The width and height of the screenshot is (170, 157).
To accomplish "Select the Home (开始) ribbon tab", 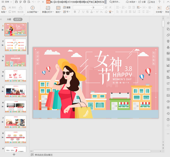I will point(48,2).
